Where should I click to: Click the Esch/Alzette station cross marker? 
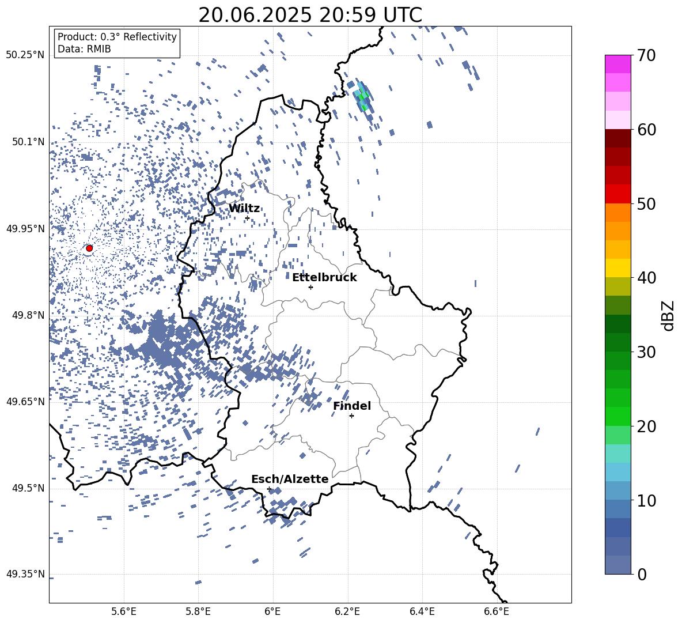pos(269,489)
